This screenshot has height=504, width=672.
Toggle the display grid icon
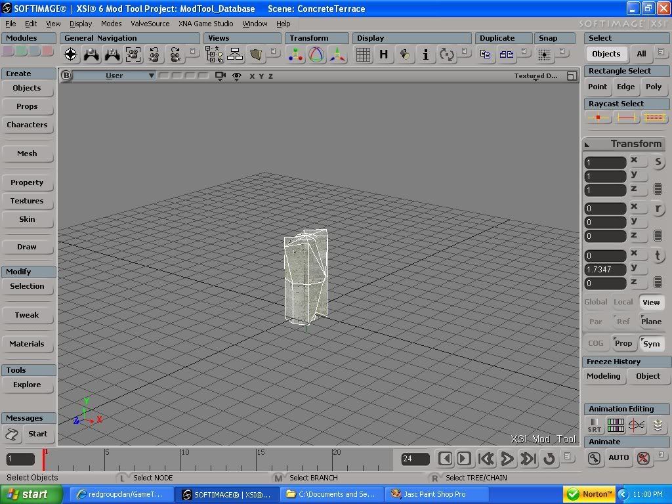[363, 54]
